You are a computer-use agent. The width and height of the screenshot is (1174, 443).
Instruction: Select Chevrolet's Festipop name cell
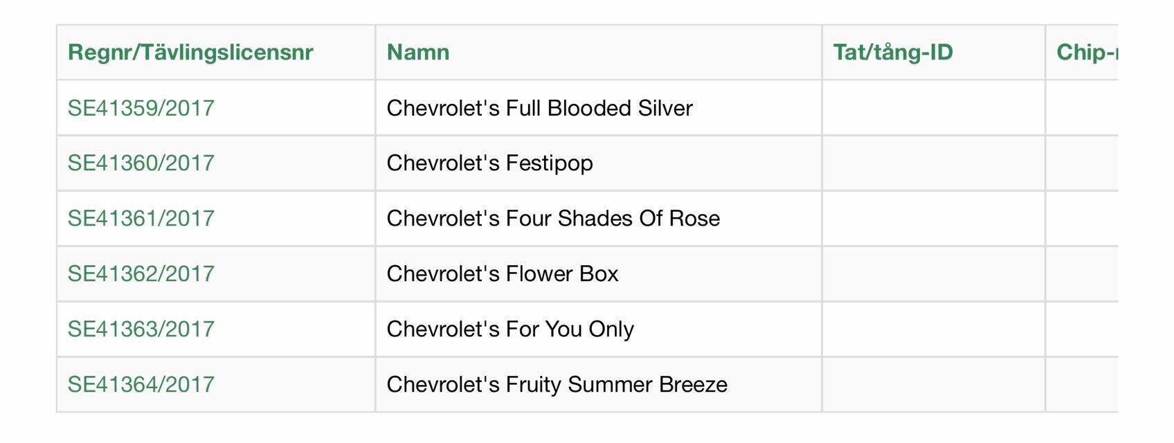(599, 163)
